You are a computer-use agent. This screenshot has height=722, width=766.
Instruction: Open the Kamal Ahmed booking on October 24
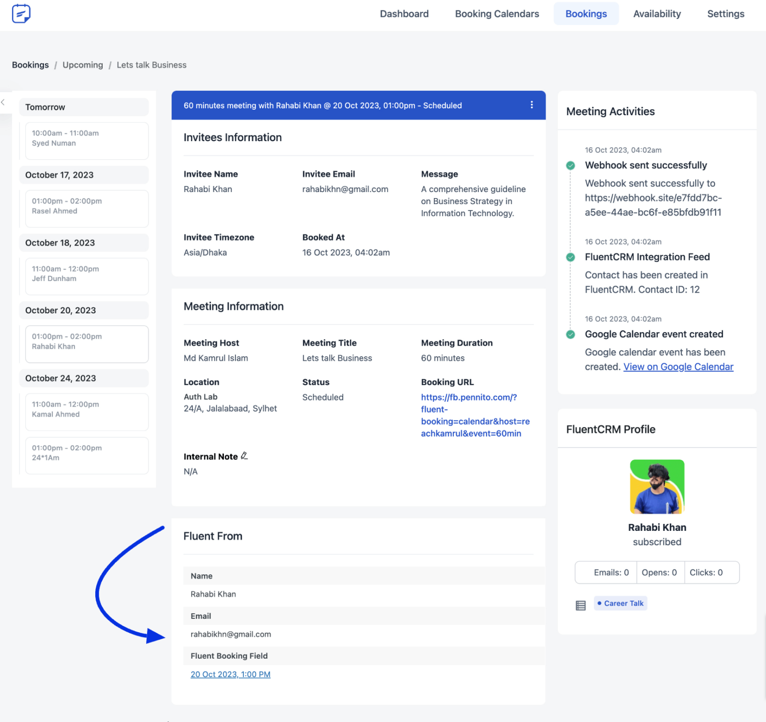(87, 412)
